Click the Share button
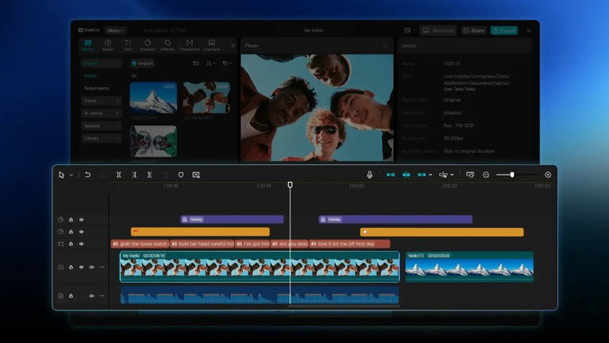This screenshot has width=609, height=343. click(474, 30)
